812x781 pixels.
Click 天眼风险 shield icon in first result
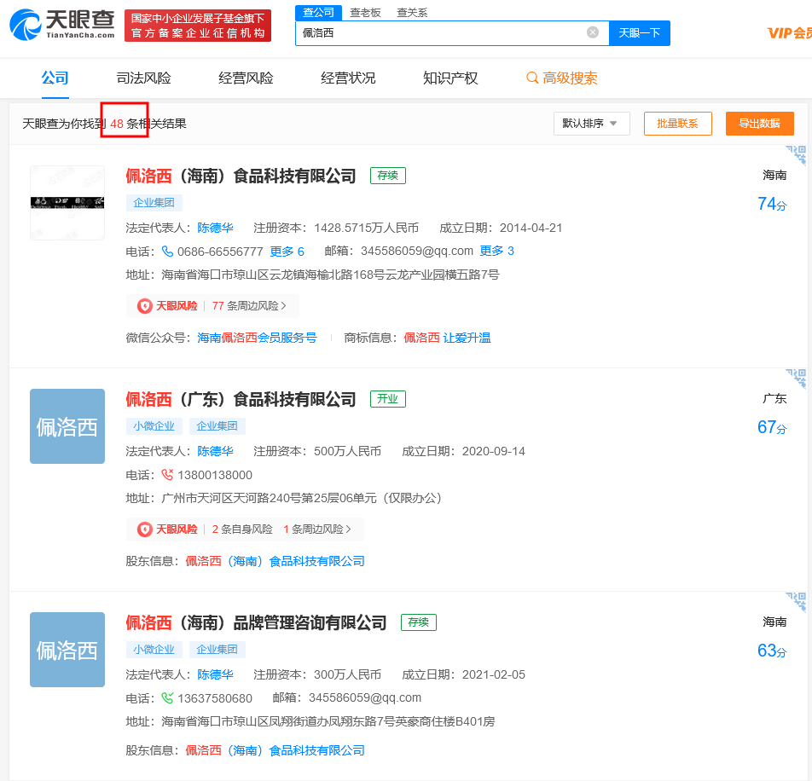click(145, 306)
